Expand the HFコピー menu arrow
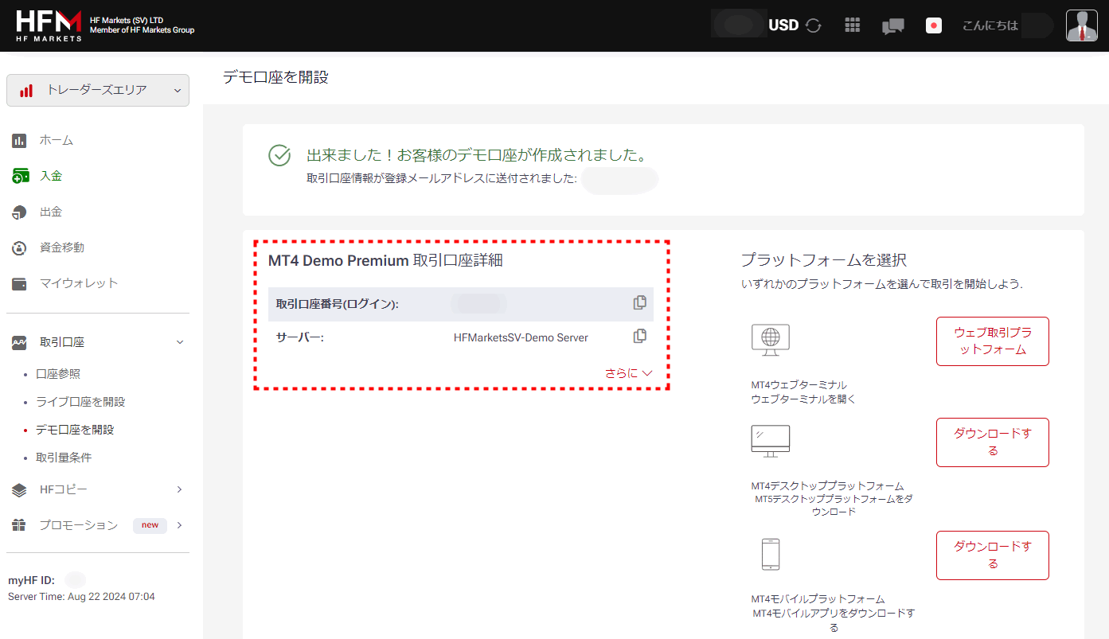The height and width of the screenshot is (639, 1109). (180, 489)
